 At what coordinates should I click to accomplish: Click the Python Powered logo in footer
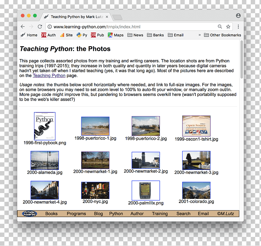point(30,214)
